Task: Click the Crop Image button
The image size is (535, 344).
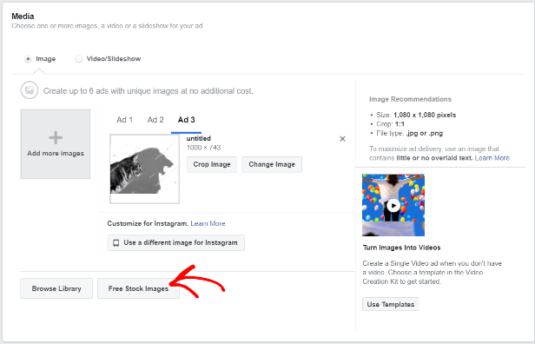Action: pos(212,164)
